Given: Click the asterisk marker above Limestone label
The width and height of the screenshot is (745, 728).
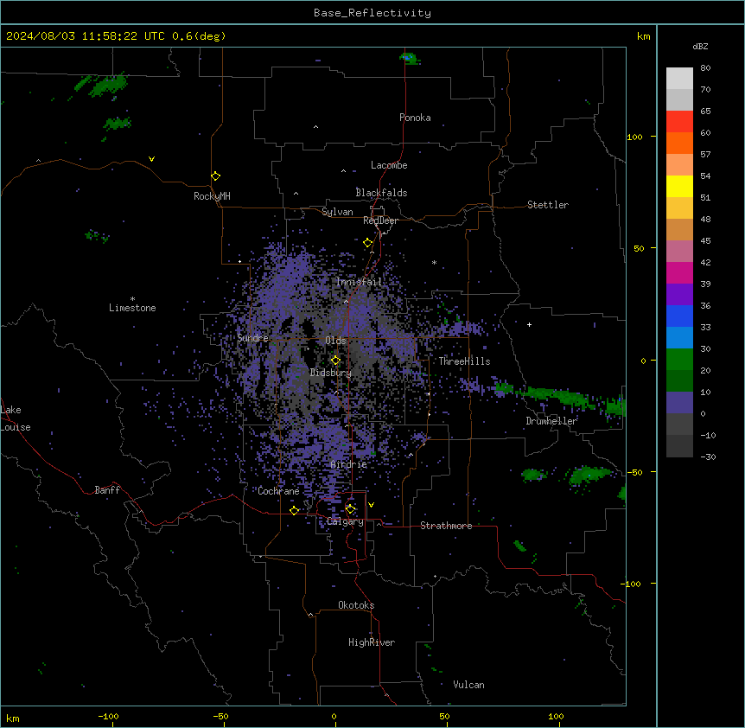Looking at the screenshot, I should [132, 299].
